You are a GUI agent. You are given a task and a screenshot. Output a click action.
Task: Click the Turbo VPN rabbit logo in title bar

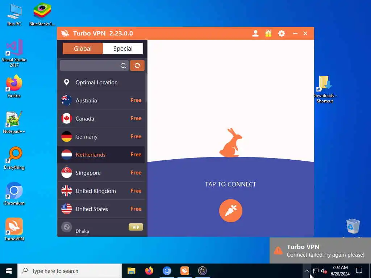[65, 33]
